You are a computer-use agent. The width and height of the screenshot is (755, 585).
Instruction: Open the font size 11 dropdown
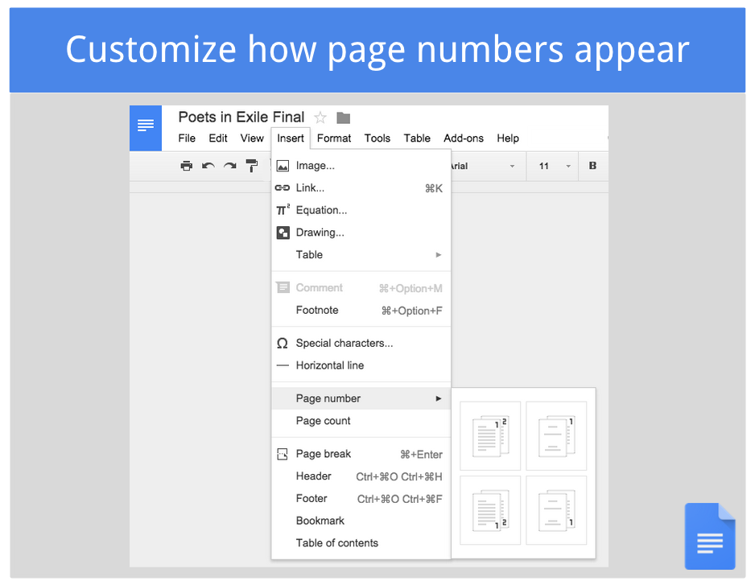pos(554,166)
